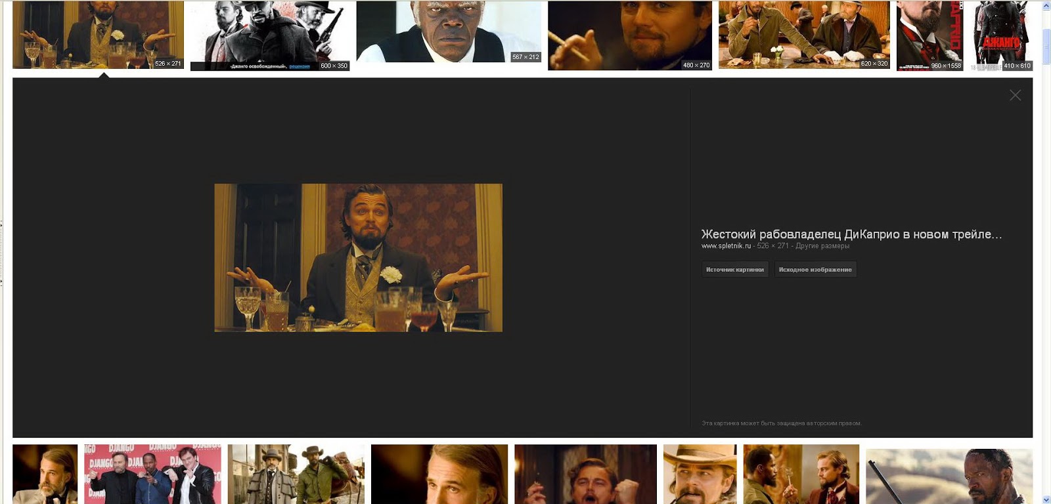Open the 'рецензия' link under the second thumbnail
The width and height of the screenshot is (1051, 504).
pos(300,66)
